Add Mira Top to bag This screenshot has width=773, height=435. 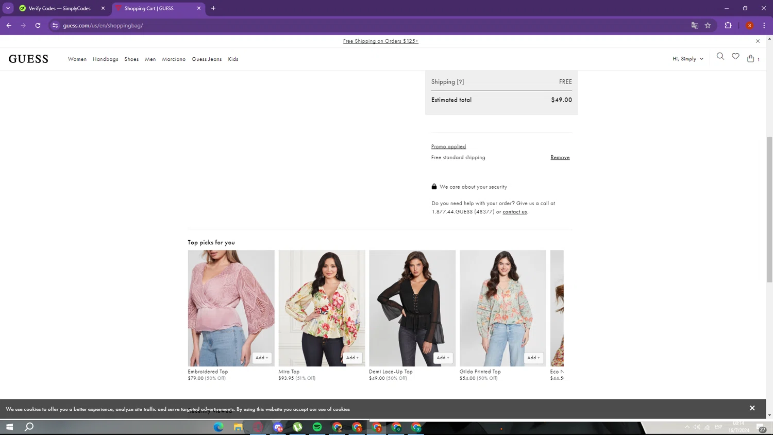point(352,358)
